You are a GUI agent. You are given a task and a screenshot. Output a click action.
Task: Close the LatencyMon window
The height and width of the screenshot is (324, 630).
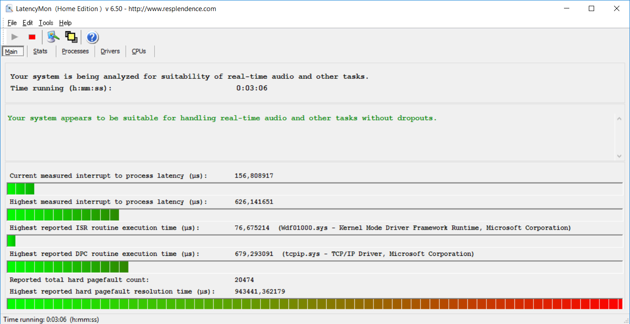[616, 8]
